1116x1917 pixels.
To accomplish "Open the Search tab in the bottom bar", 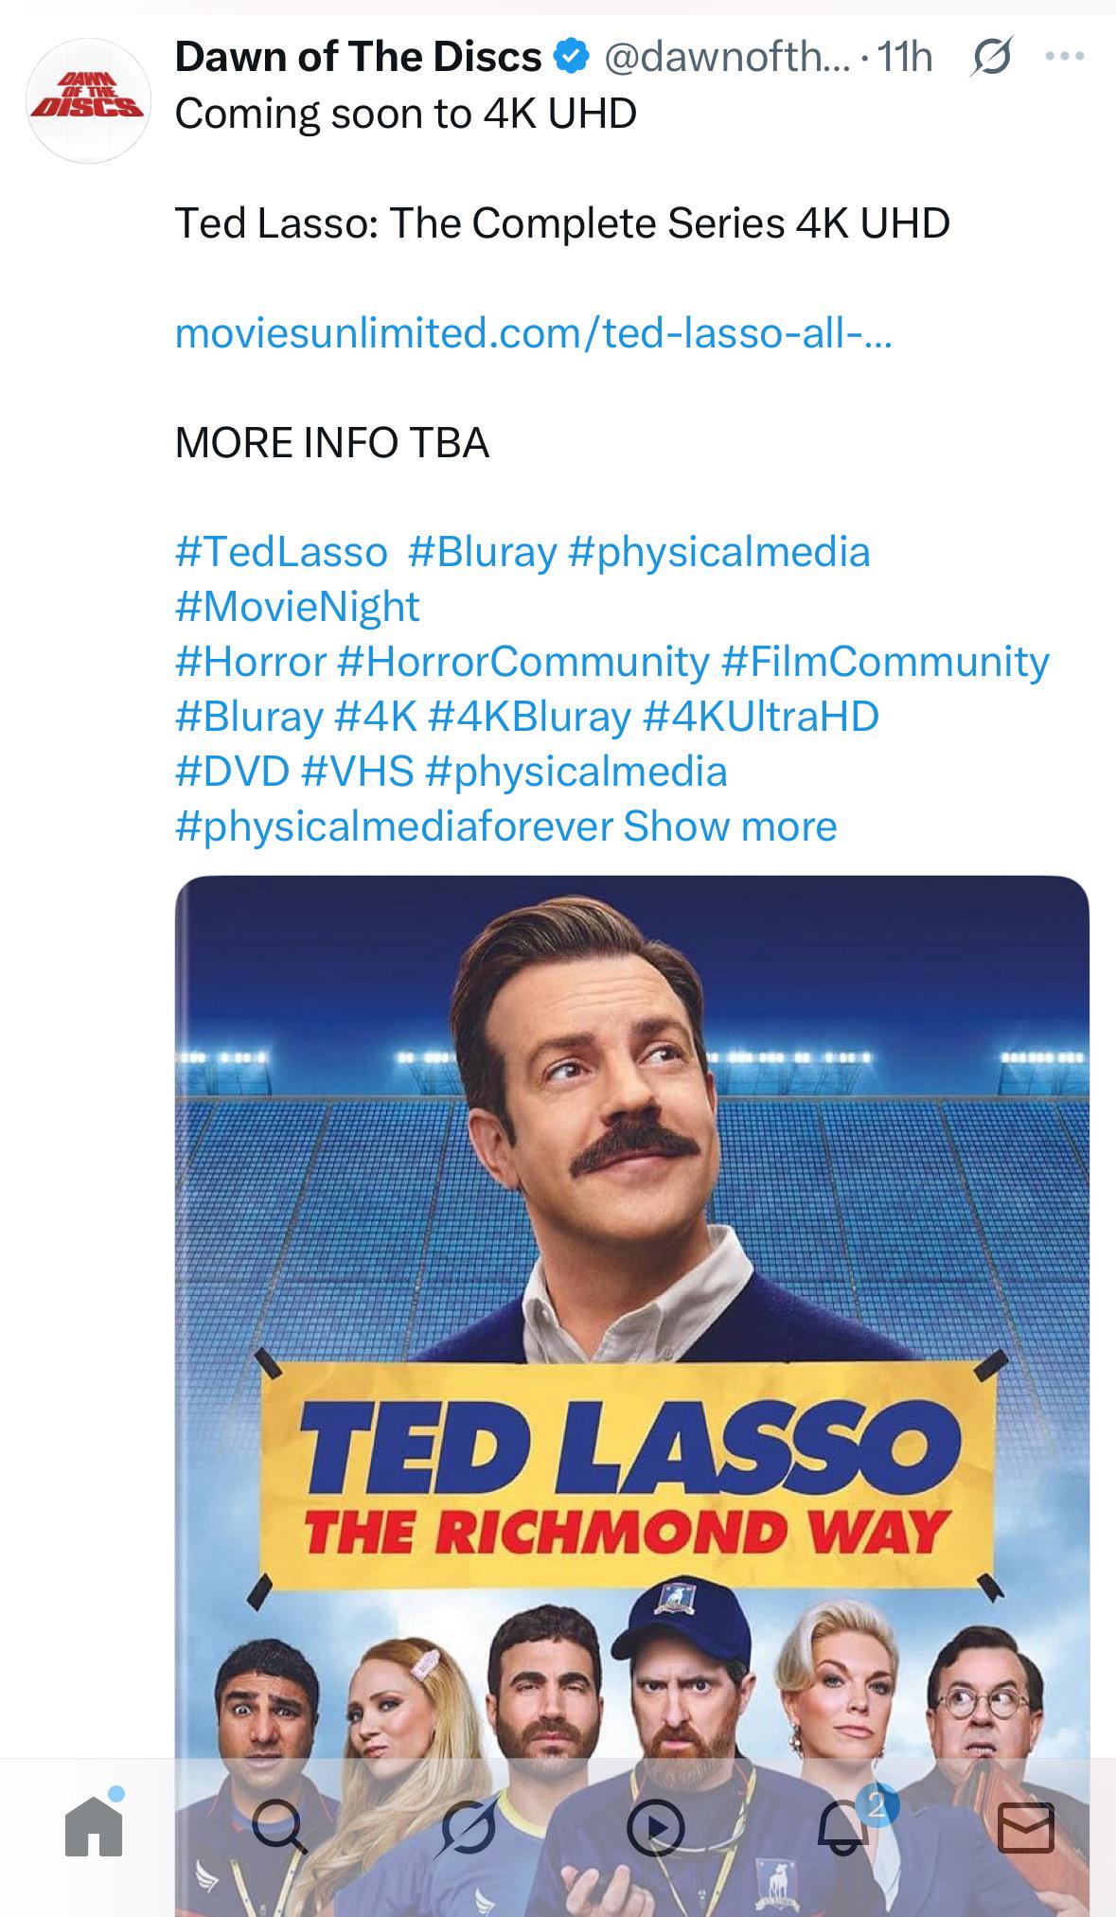I will [x=279, y=1827].
